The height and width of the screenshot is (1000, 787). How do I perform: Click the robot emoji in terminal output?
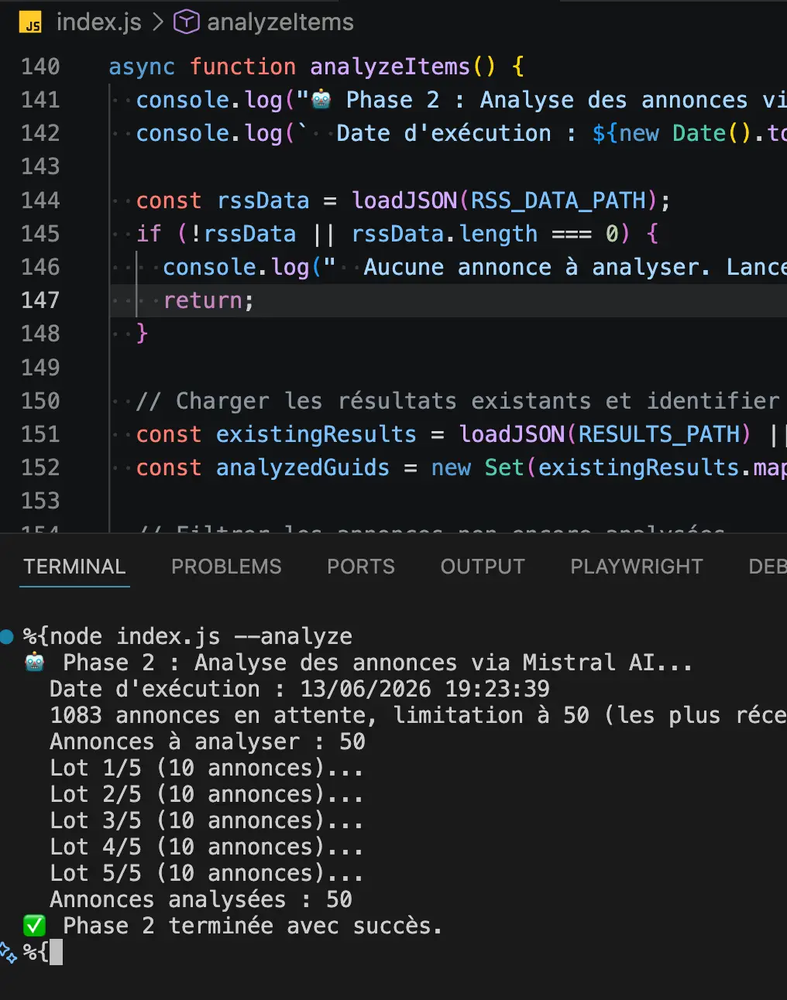pyautogui.click(x=35, y=663)
